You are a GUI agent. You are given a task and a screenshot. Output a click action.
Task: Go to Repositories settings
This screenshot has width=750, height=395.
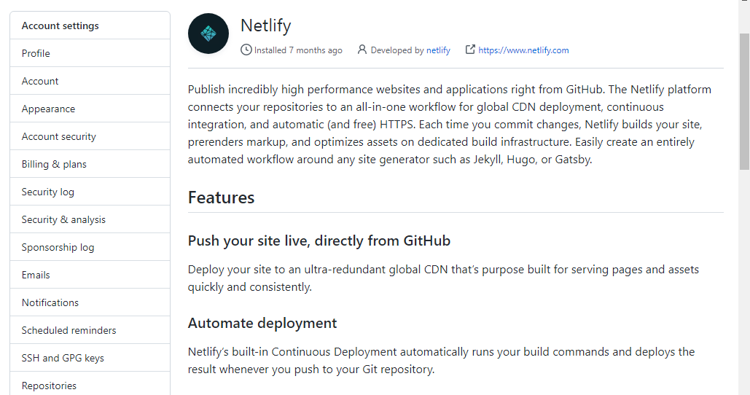tap(90, 385)
